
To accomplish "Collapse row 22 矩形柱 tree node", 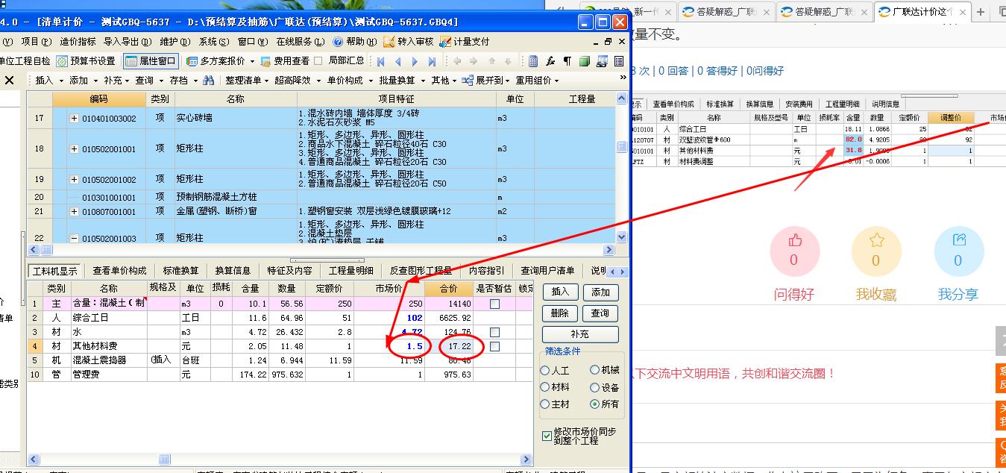I will [75, 238].
